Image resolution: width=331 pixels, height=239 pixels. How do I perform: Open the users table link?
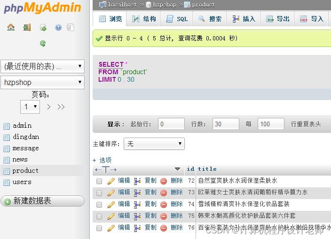[22, 182]
